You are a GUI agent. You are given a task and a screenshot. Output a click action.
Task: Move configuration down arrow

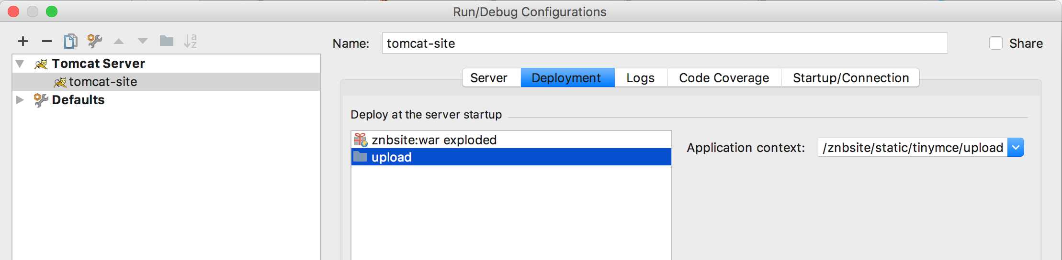tap(142, 42)
